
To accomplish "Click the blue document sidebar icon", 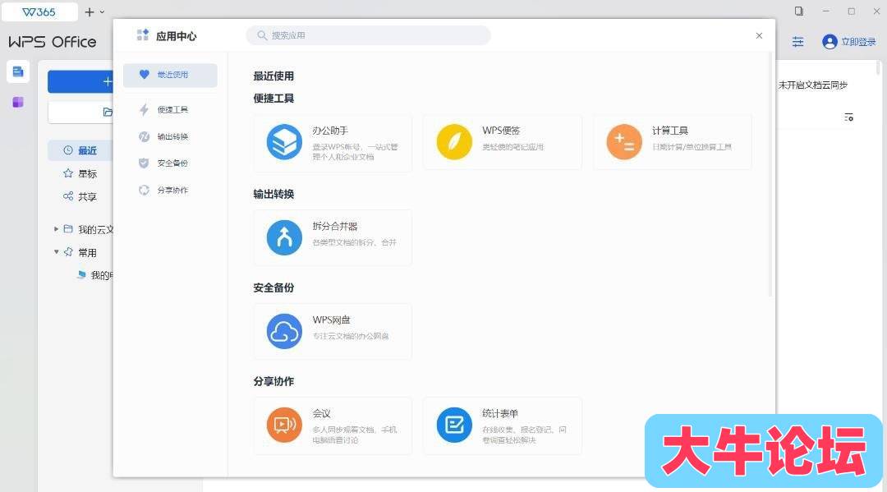I will coord(18,71).
